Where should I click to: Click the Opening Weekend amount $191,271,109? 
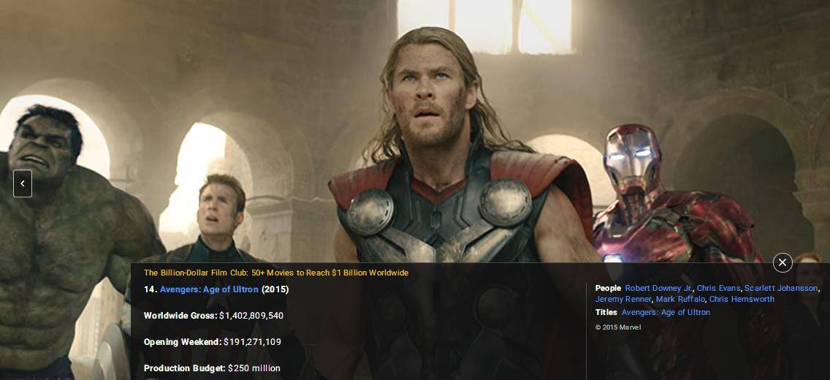point(252,343)
